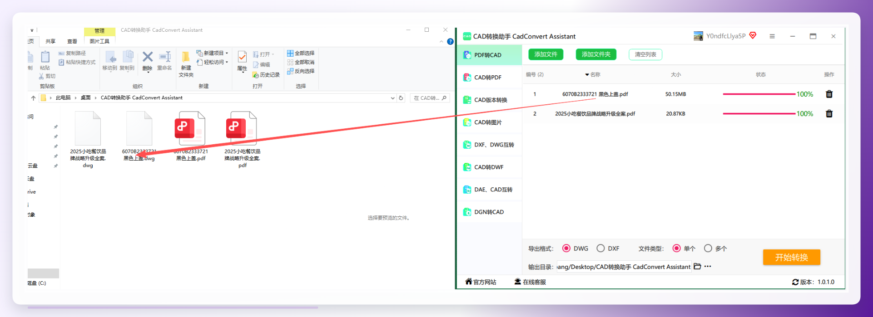Click the 属性 checkmark icon

[x=242, y=57]
